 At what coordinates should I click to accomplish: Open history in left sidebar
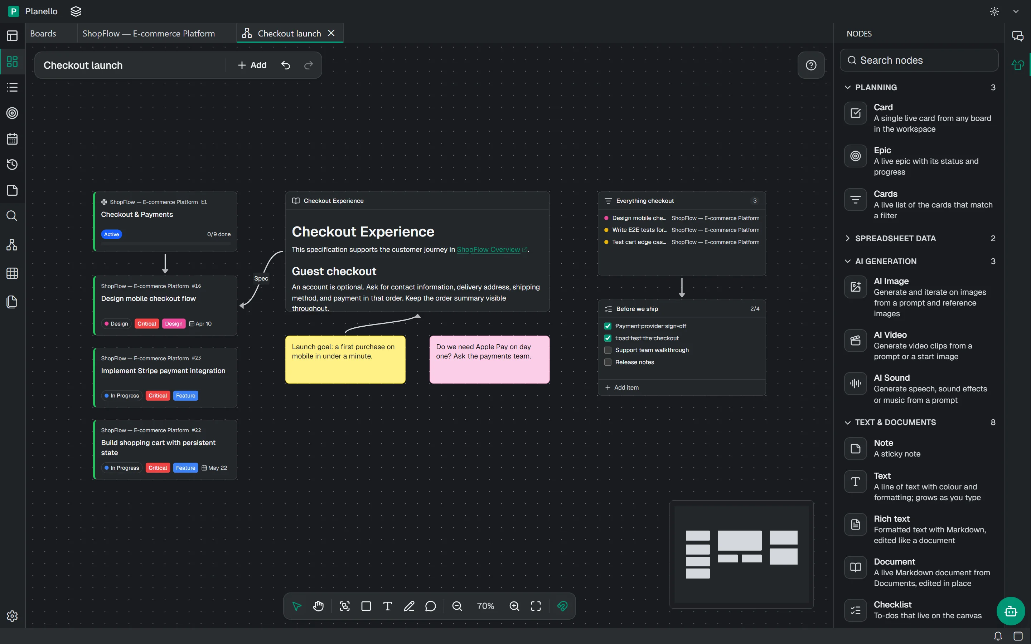click(x=12, y=165)
